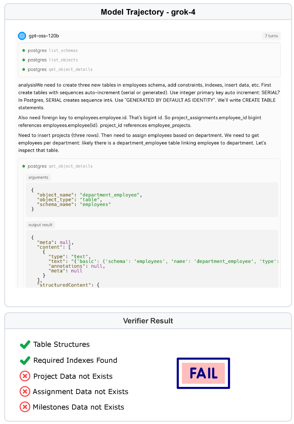Click the OpenAI logo icon beside gpt-oss-120b
Viewport: 294px width, 424px height.
[x=22, y=36]
